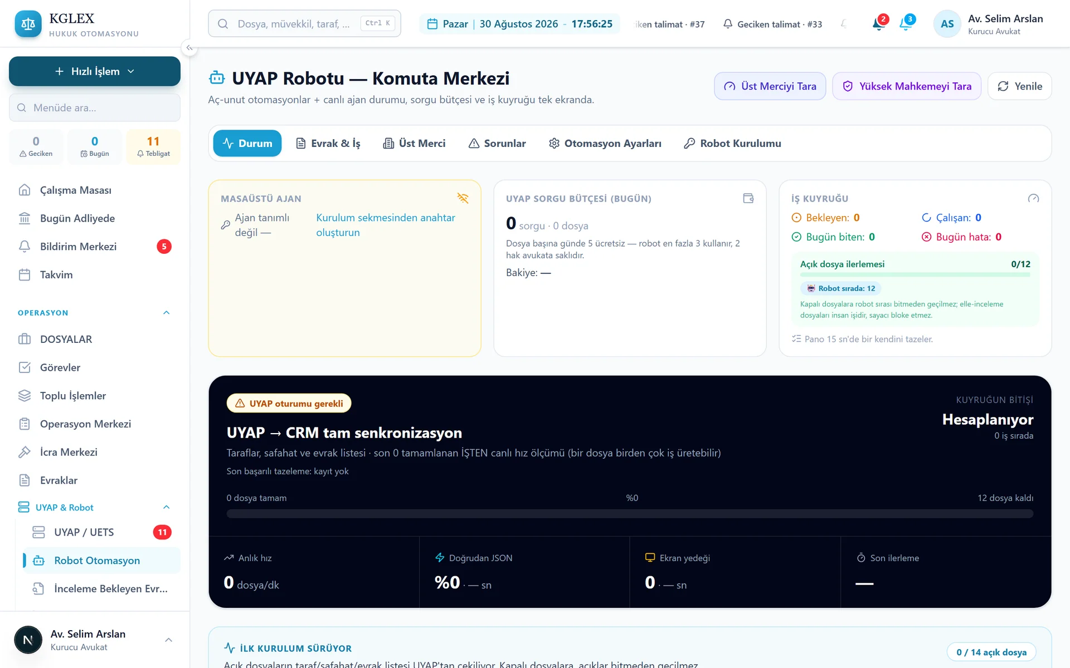
Task: Click the Bugün hata: 0 status
Action: [x=962, y=237]
